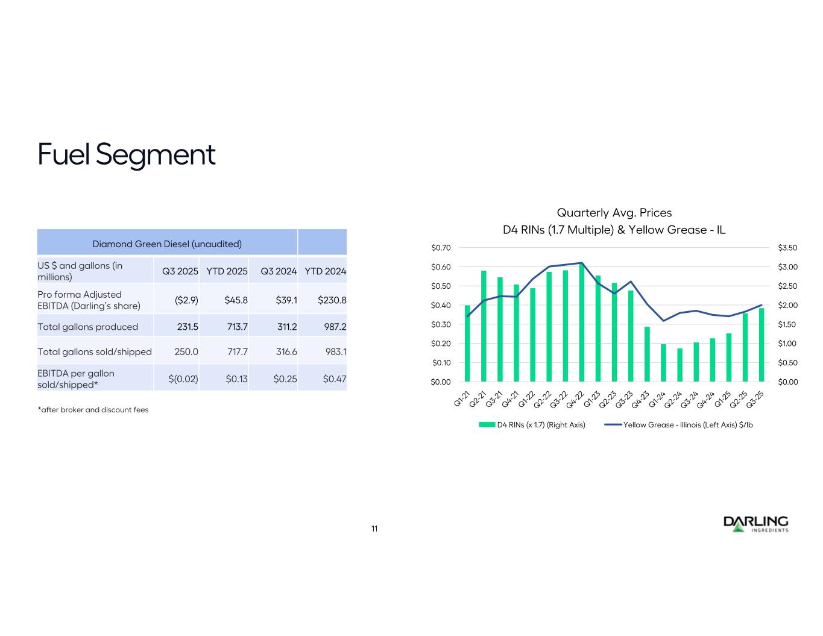Click the Q1-21 green bar in chart

(x=467, y=344)
